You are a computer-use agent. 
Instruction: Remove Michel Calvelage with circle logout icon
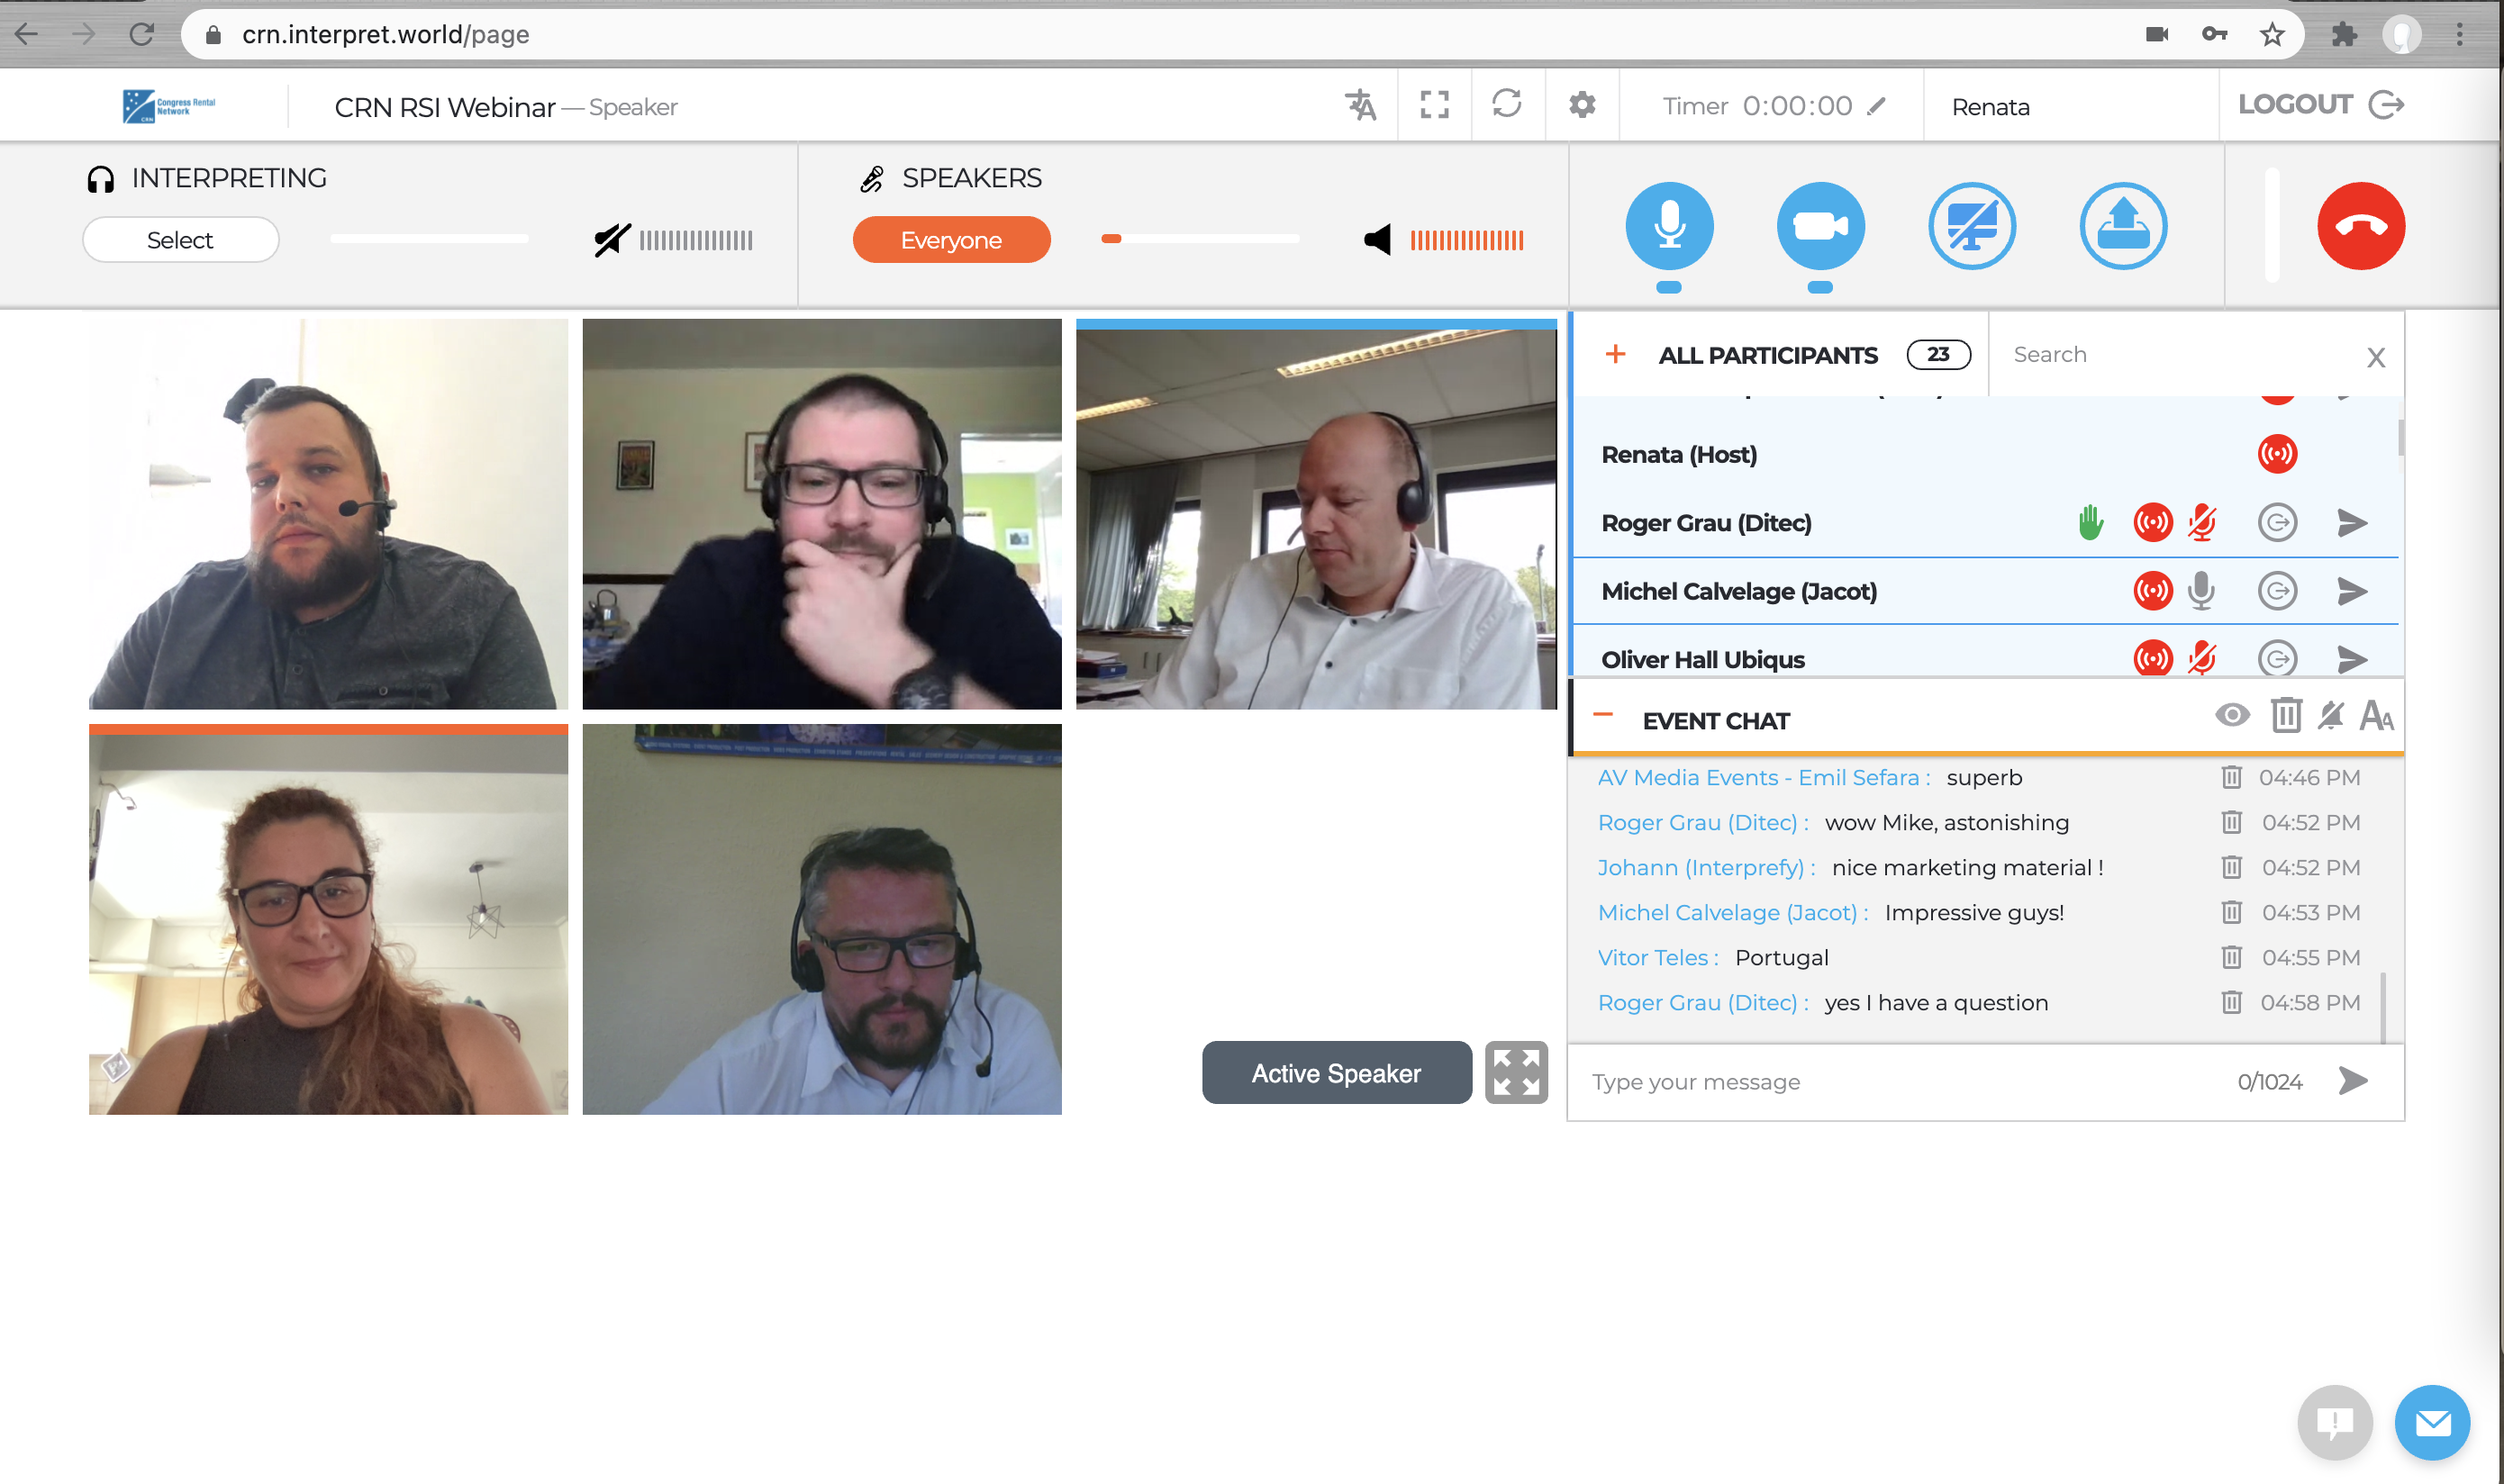2277,591
